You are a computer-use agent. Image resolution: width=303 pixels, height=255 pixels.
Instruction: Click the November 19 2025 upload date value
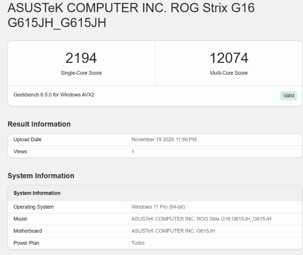tap(164, 139)
